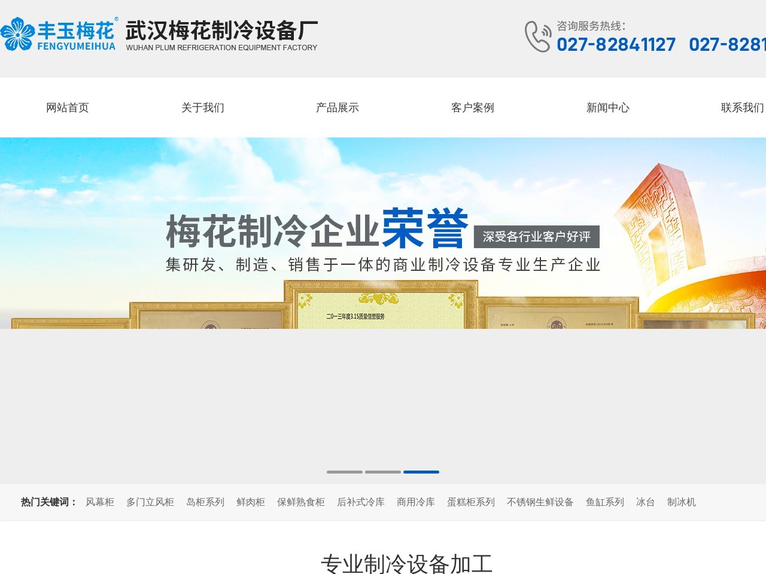The image size is (766, 574).
Task: Click 联系我们 in the navigation
Action: click(x=742, y=108)
